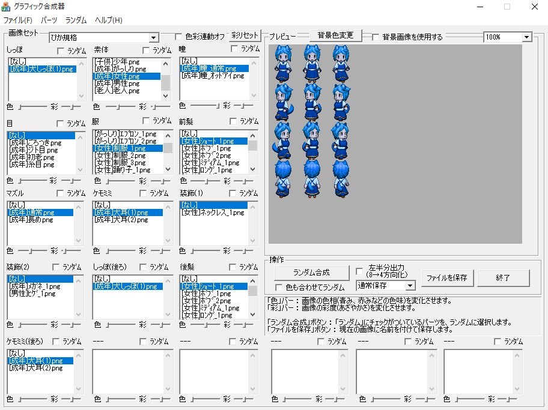Click the ファイルを保存 button
The width and height of the screenshot is (548, 410).
pos(447,278)
